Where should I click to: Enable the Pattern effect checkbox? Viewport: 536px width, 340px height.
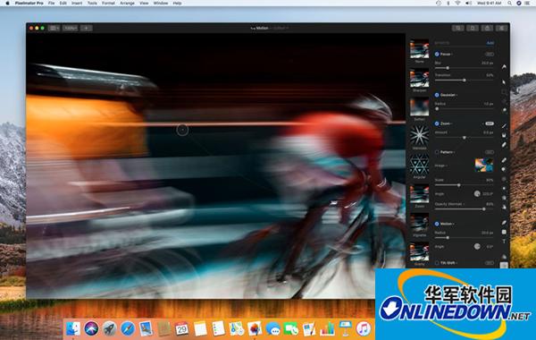pos(437,152)
